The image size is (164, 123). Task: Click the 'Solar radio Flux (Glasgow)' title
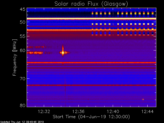pyautogui.click(x=91, y=4)
